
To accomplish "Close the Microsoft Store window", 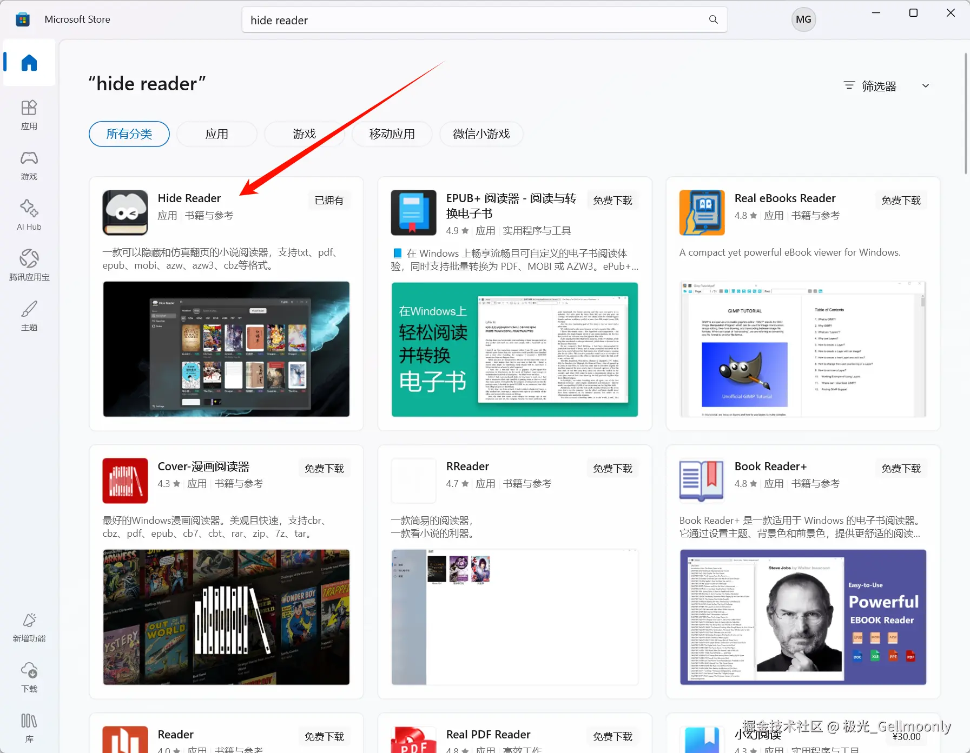I will 951,13.
